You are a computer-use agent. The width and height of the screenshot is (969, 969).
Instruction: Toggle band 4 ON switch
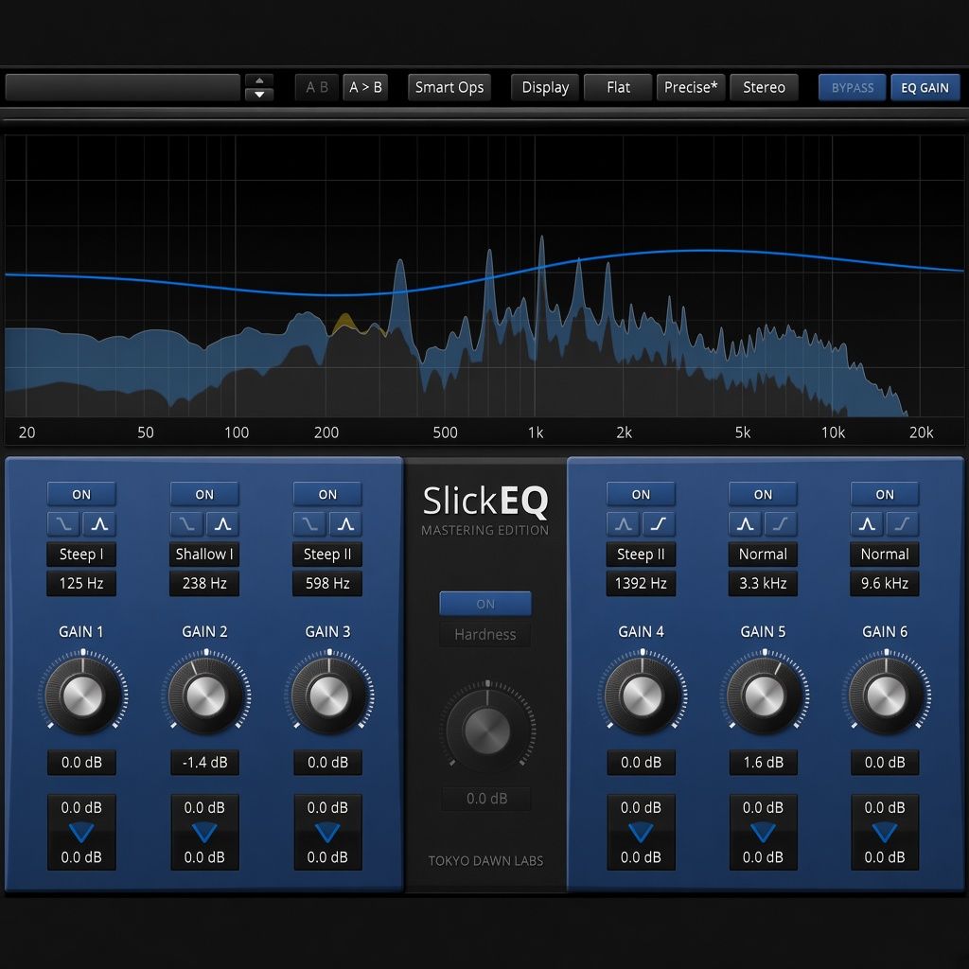pyautogui.click(x=641, y=494)
